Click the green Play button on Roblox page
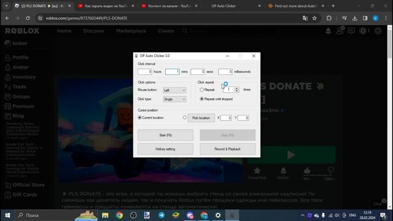Screen dimensions: 393x221 (x=292, y=155)
